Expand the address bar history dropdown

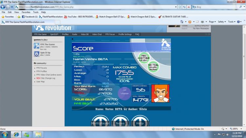pos(176,7)
